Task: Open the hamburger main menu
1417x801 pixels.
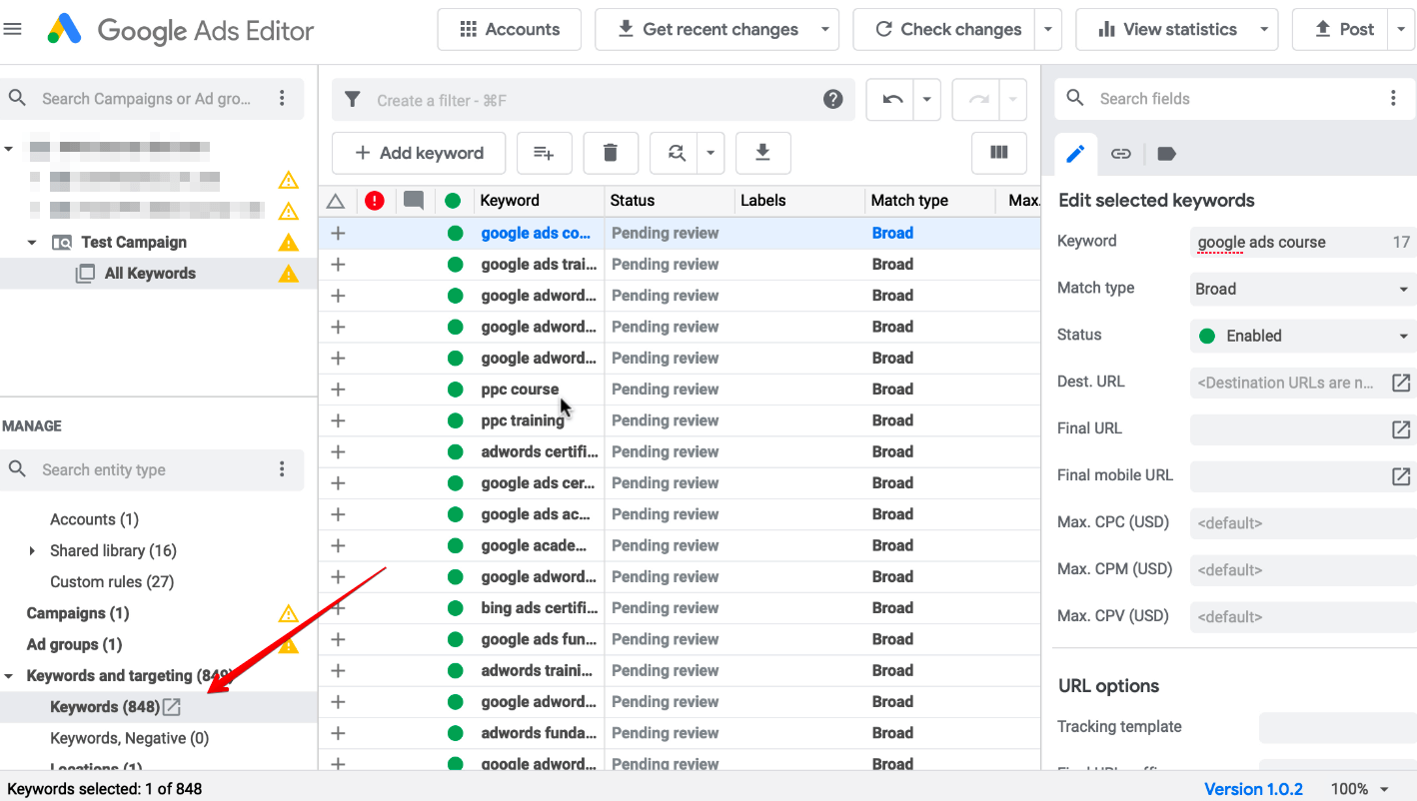Action: [x=13, y=29]
